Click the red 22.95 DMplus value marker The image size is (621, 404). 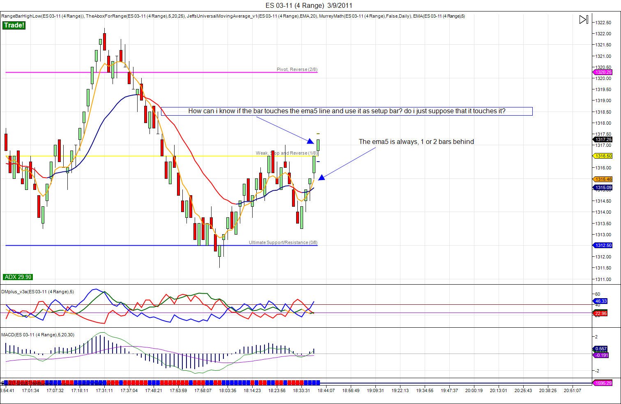pos(600,313)
